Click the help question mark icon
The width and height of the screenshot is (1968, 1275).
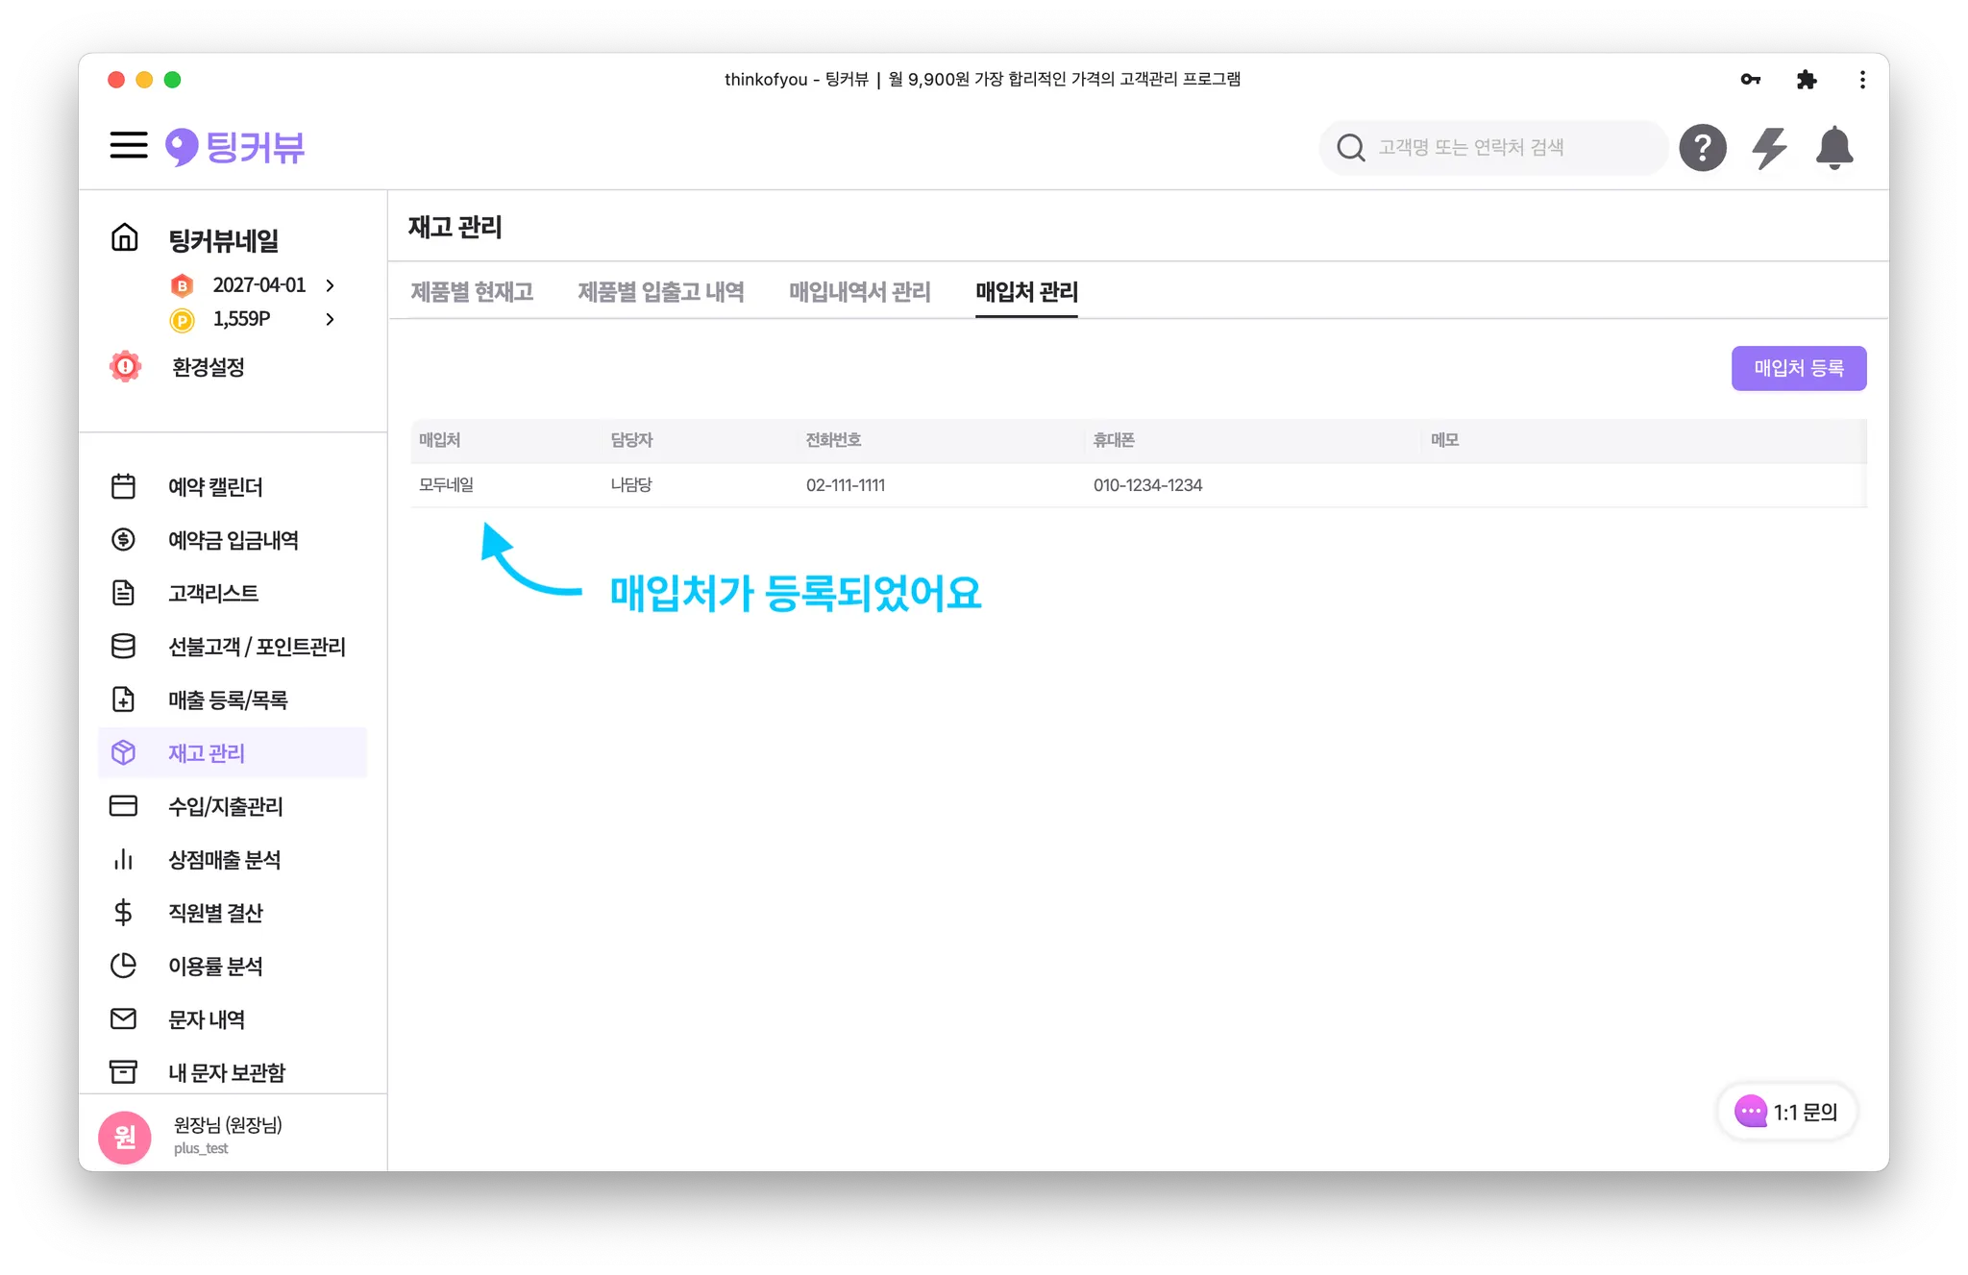pyautogui.click(x=1703, y=148)
